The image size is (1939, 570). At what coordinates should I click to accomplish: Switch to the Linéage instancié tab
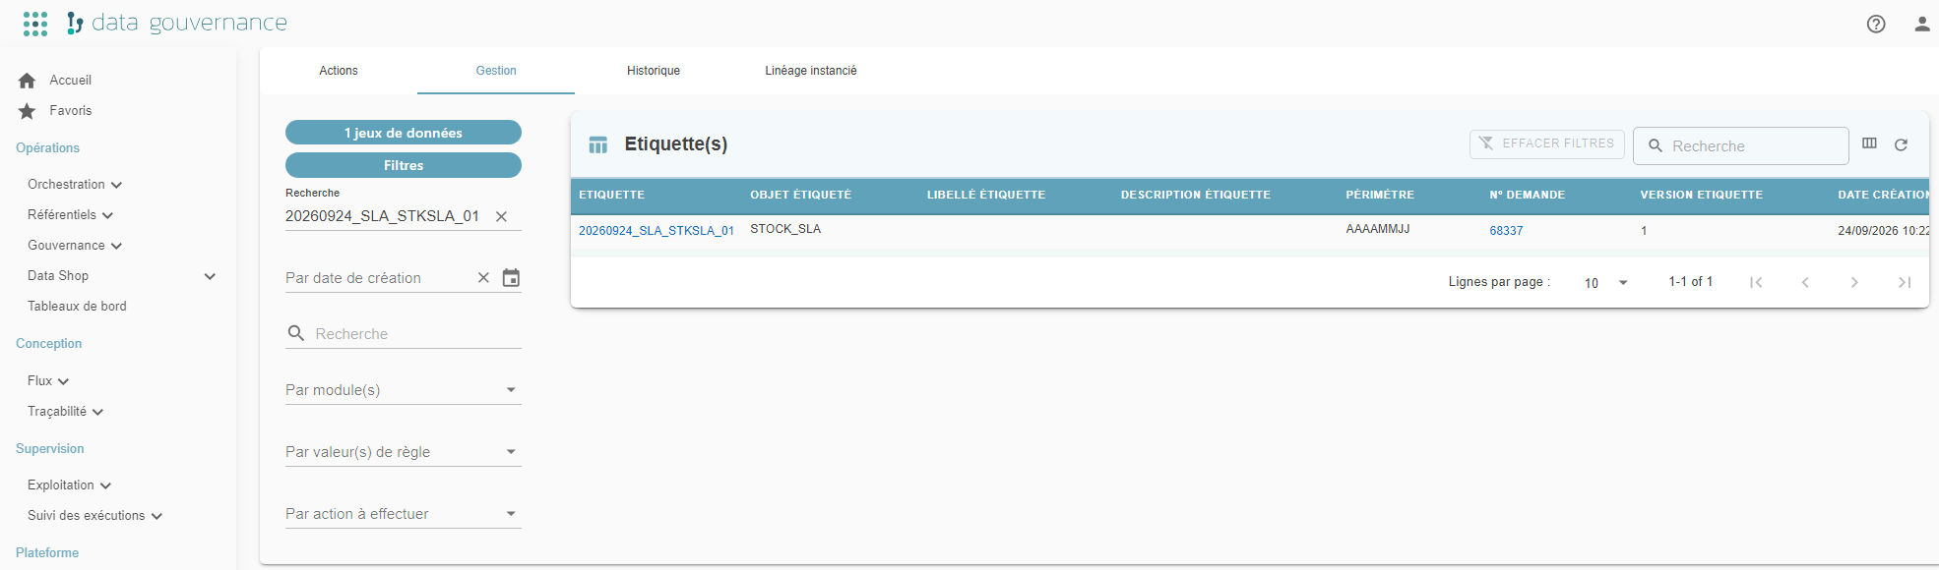(811, 71)
